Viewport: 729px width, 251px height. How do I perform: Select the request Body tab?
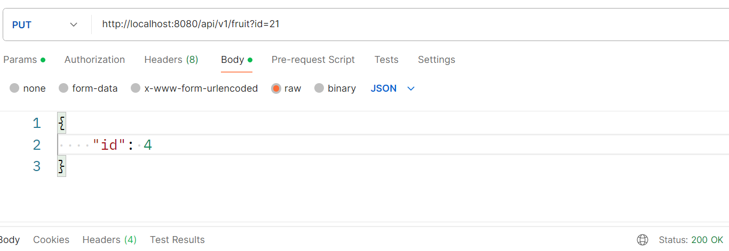coord(233,60)
